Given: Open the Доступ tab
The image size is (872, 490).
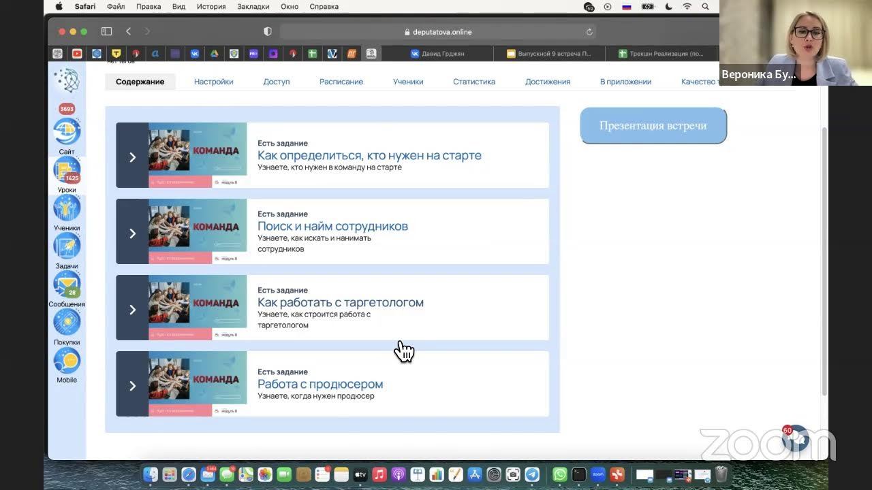Looking at the screenshot, I should click(x=277, y=82).
